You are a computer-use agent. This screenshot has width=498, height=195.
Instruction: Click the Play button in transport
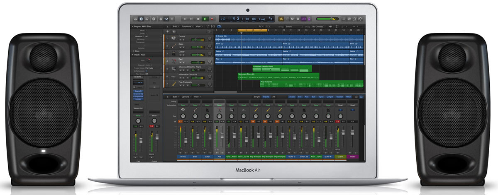coord(205,19)
